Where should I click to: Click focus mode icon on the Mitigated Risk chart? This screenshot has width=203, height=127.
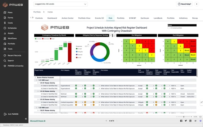pos(114,35)
